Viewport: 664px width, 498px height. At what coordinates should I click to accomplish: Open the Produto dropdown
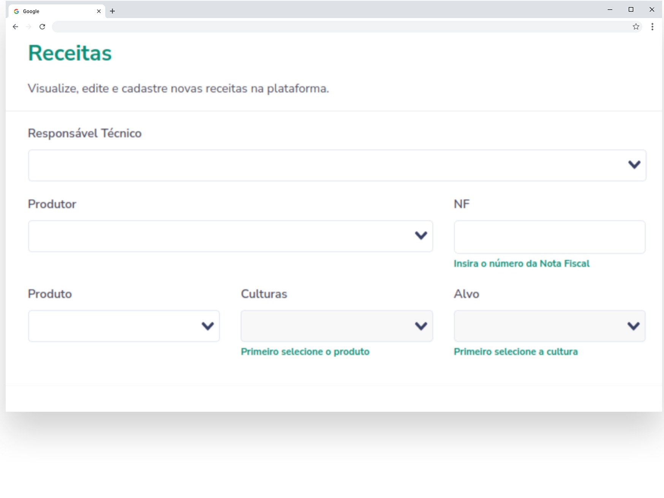pyautogui.click(x=124, y=326)
